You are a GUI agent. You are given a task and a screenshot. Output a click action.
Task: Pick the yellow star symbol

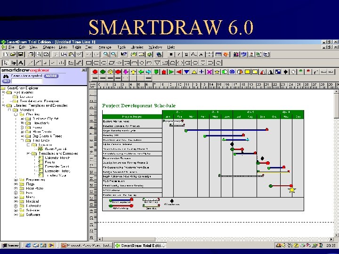pos(217,71)
